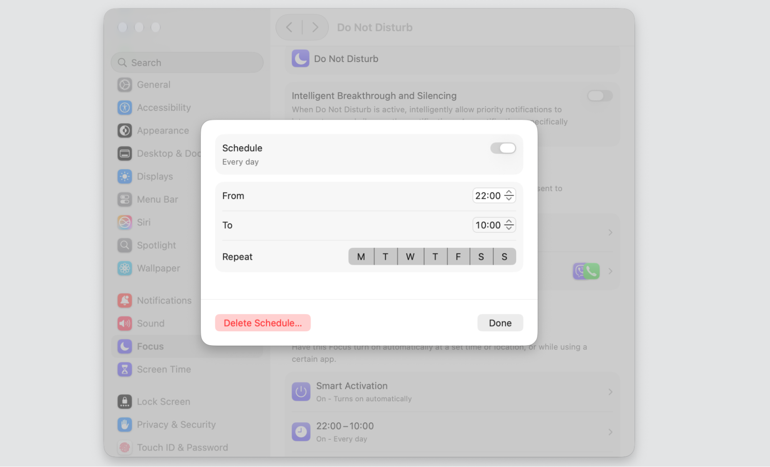The image size is (770, 467).
Task: Go back with the left arrow
Action: 289,27
